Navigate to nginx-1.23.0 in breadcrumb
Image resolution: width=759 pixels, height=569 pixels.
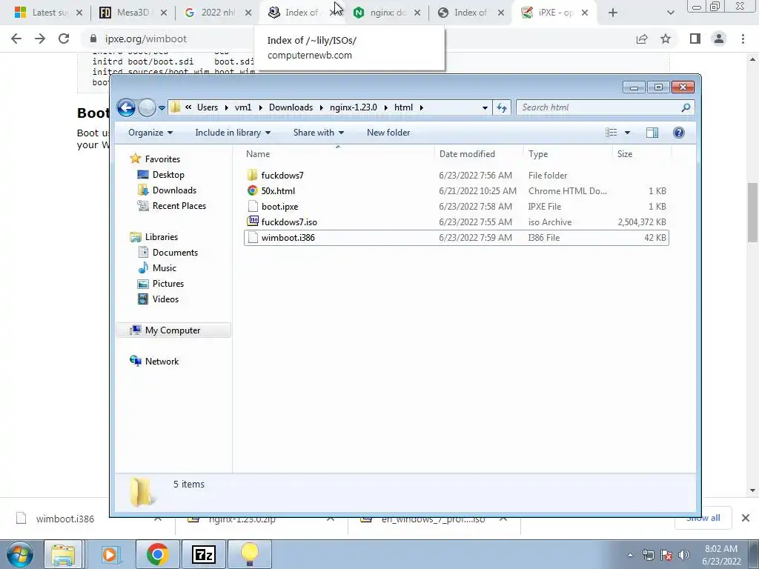pos(354,107)
